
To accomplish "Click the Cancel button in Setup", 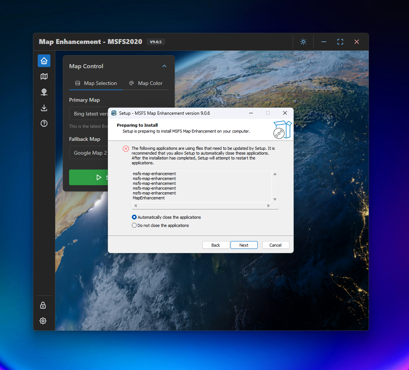I will pos(276,245).
